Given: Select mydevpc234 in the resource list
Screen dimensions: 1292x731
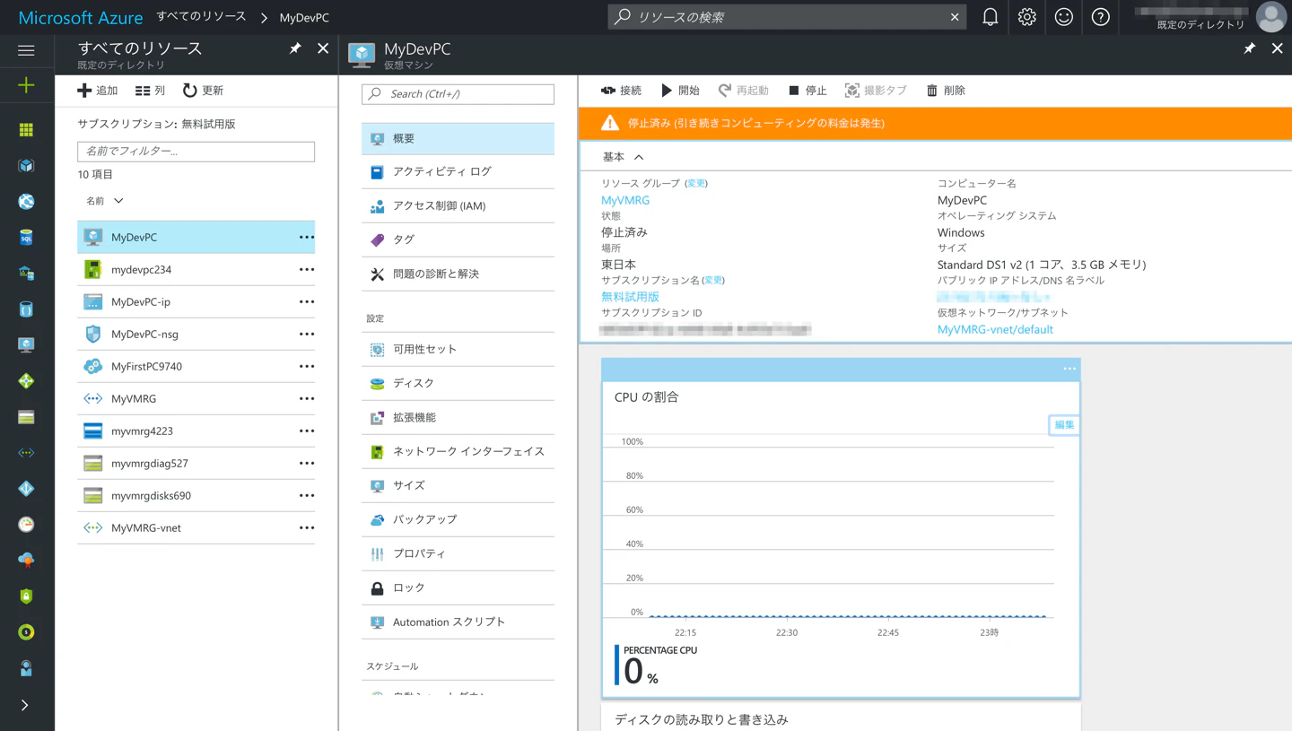Looking at the screenshot, I should coord(196,270).
